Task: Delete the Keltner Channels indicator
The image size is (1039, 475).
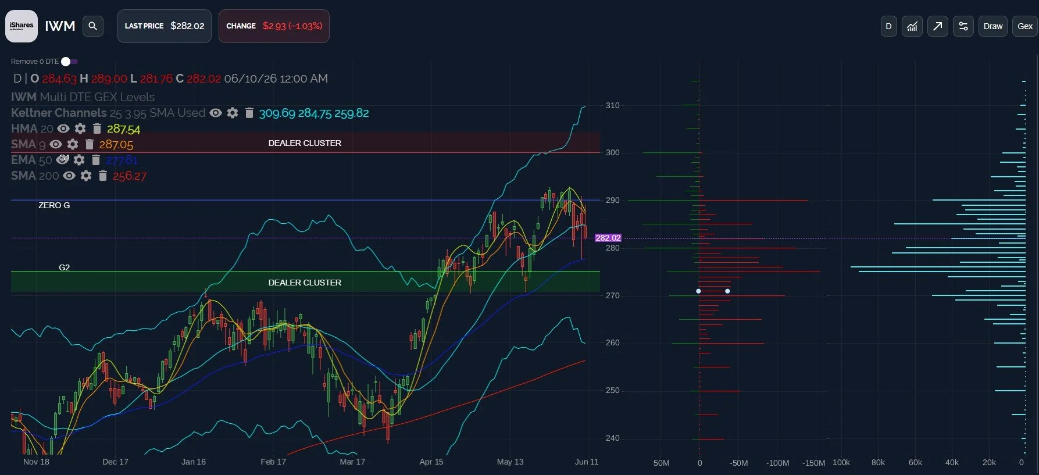Action: [249, 113]
